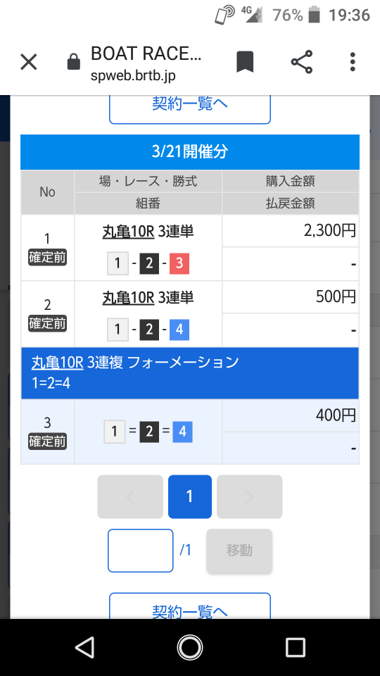Screen dimensions: 380x676
Task: Open 丸亀10R link in bet row 1
Action: click(x=128, y=232)
